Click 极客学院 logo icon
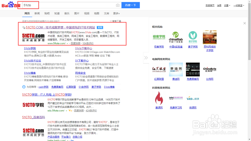251x141 pixels. [x=159, y=37]
